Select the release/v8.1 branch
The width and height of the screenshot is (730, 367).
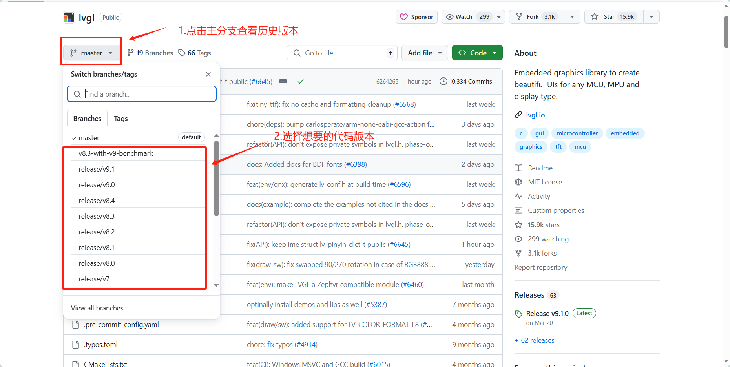pyautogui.click(x=138, y=248)
